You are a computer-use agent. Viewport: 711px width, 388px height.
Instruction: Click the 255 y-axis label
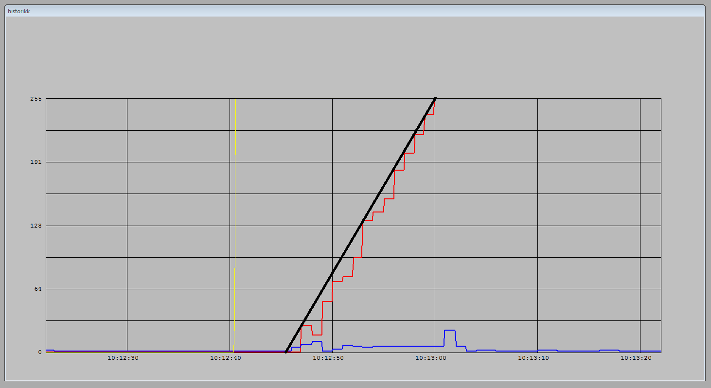pos(36,99)
